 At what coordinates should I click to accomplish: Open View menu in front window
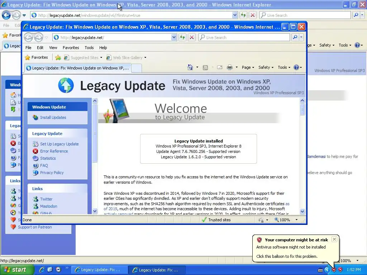pos(53,48)
